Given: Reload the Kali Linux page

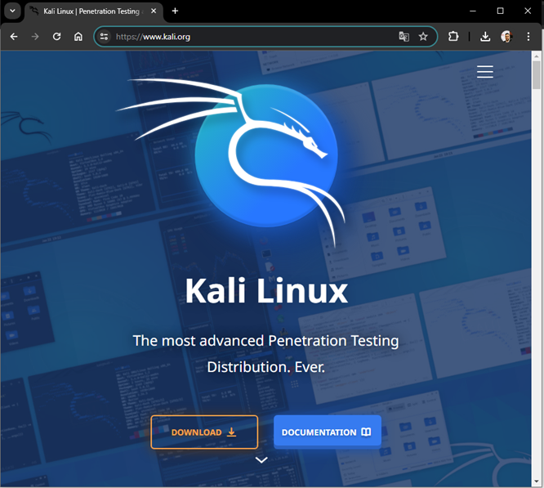Looking at the screenshot, I should [x=56, y=37].
